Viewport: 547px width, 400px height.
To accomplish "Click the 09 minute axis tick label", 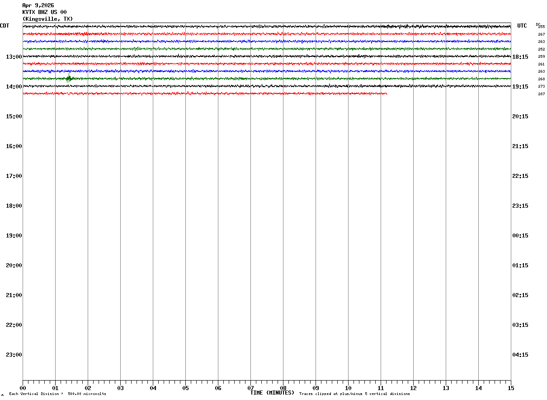I will [316, 388].
